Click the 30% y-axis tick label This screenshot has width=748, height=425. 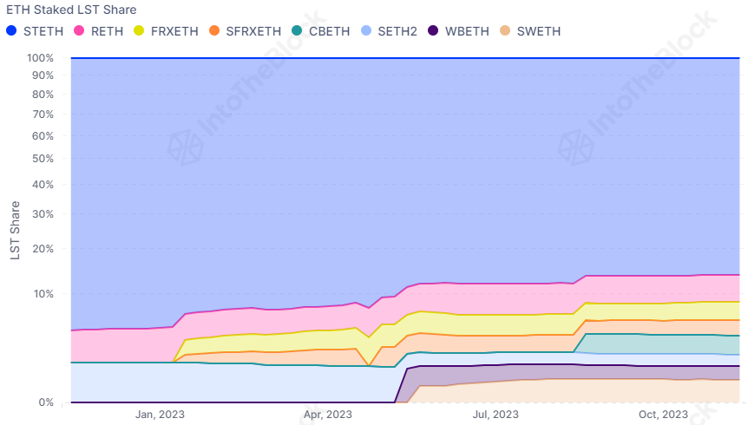43,213
